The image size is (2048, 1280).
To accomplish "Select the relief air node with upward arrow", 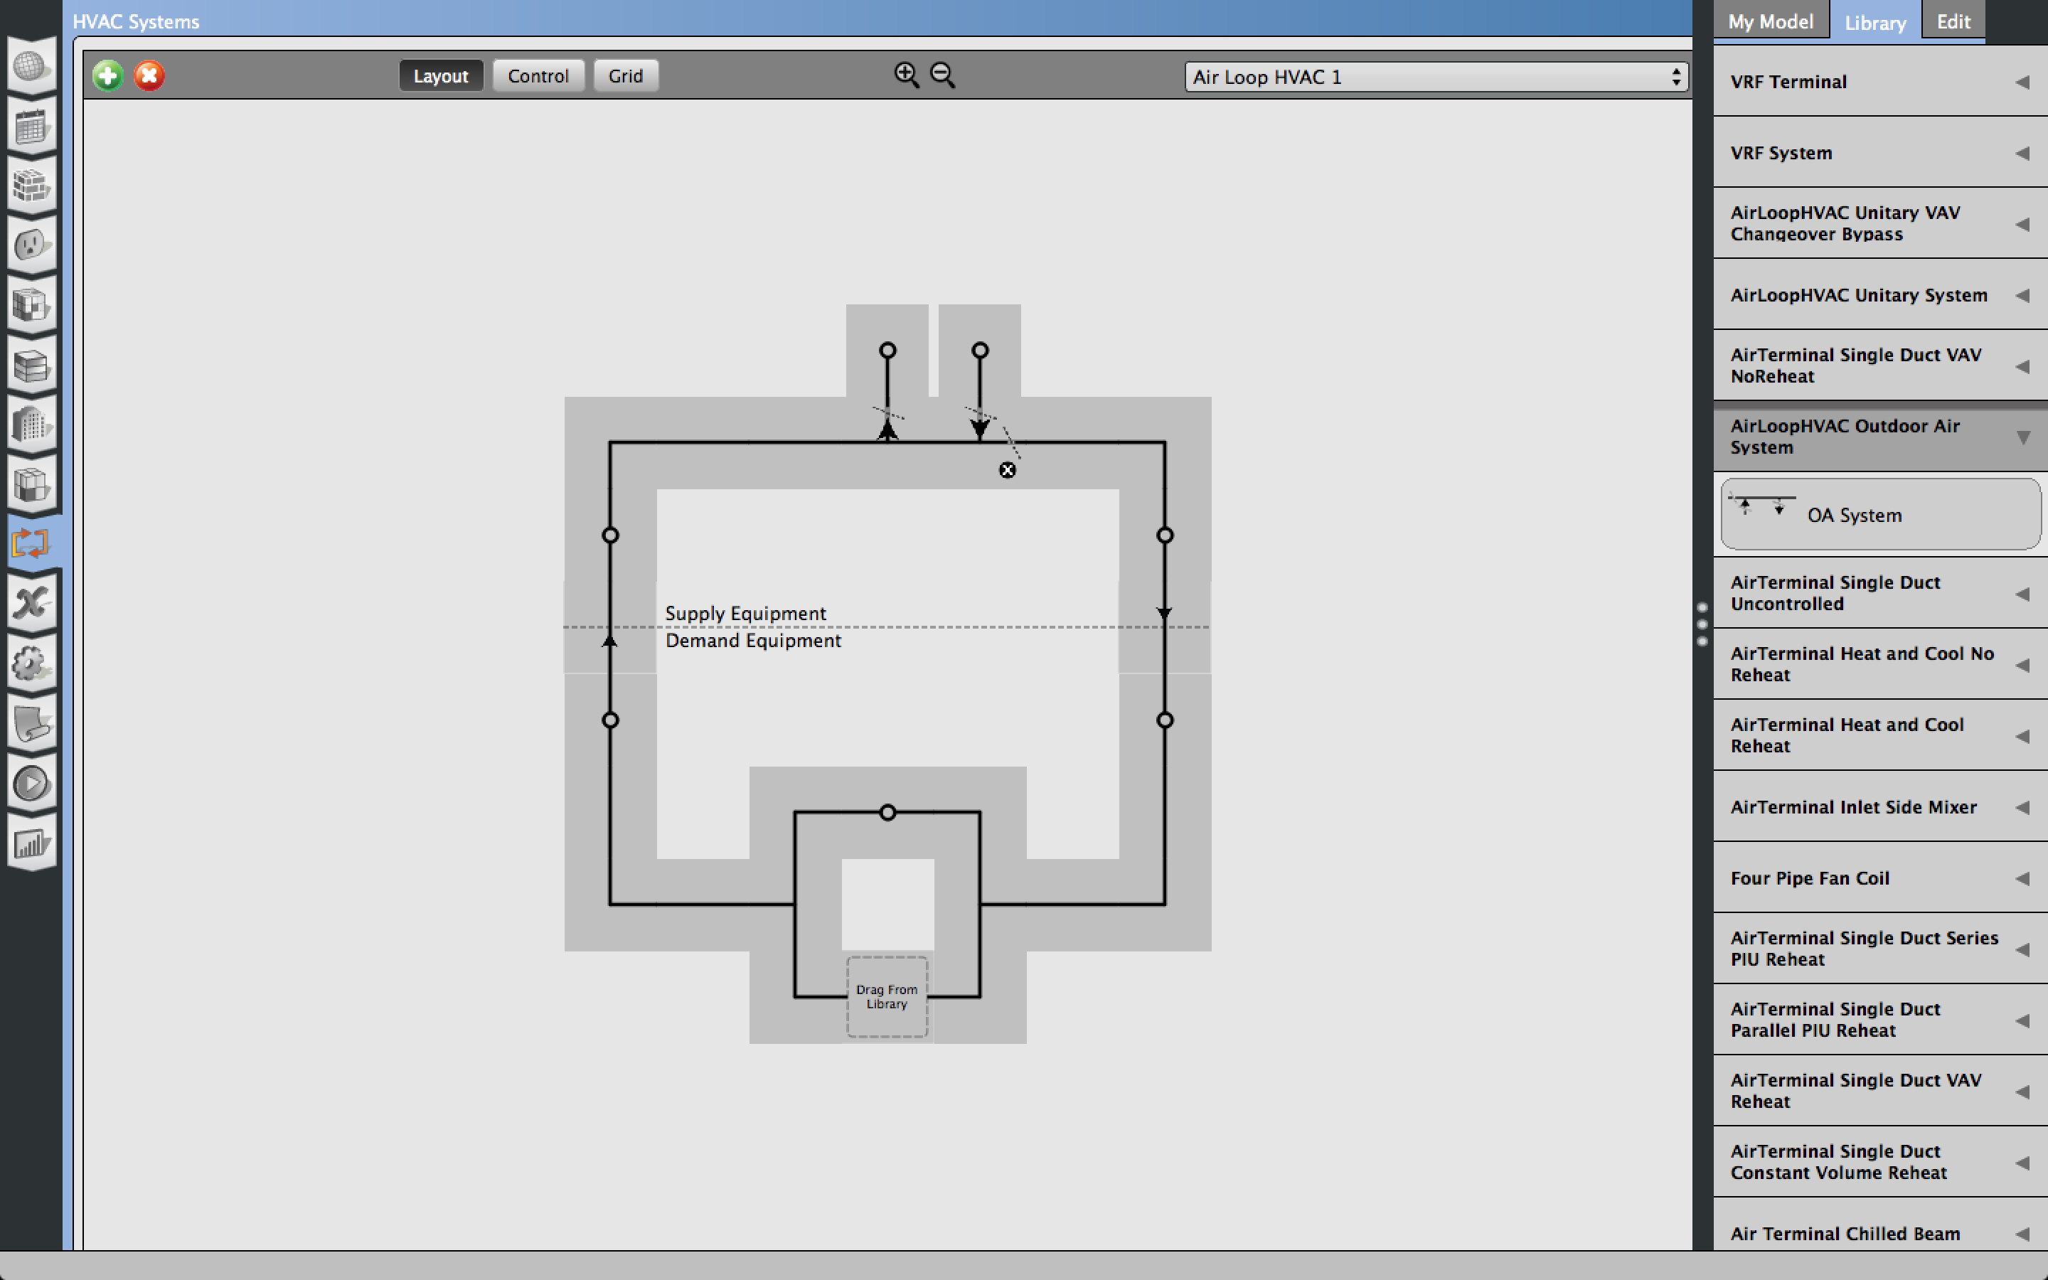I will [887, 350].
